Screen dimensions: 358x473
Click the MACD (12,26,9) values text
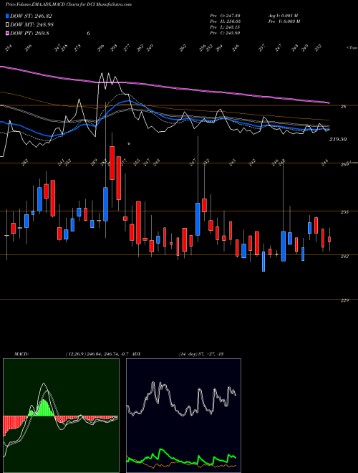(x=97, y=353)
